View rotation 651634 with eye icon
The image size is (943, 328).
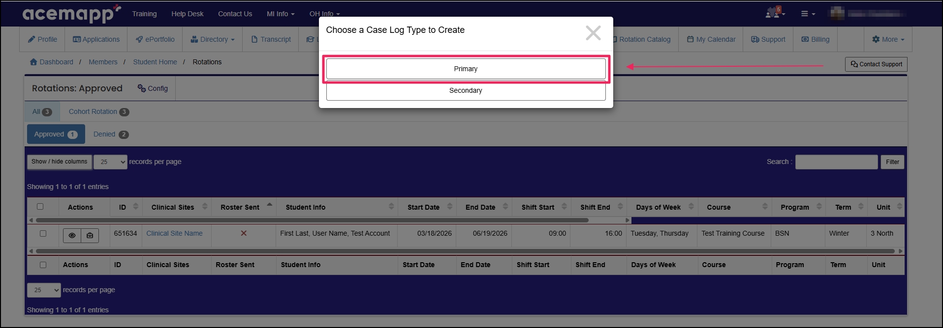[x=72, y=236]
